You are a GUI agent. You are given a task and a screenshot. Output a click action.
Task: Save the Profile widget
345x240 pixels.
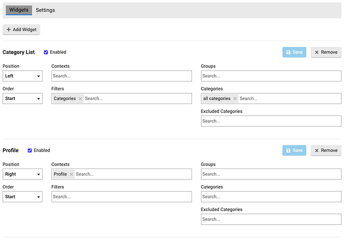point(294,150)
